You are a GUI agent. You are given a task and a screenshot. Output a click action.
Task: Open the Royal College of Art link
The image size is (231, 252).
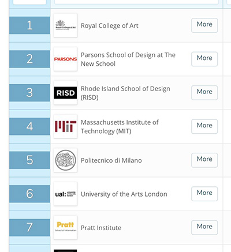click(x=110, y=25)
